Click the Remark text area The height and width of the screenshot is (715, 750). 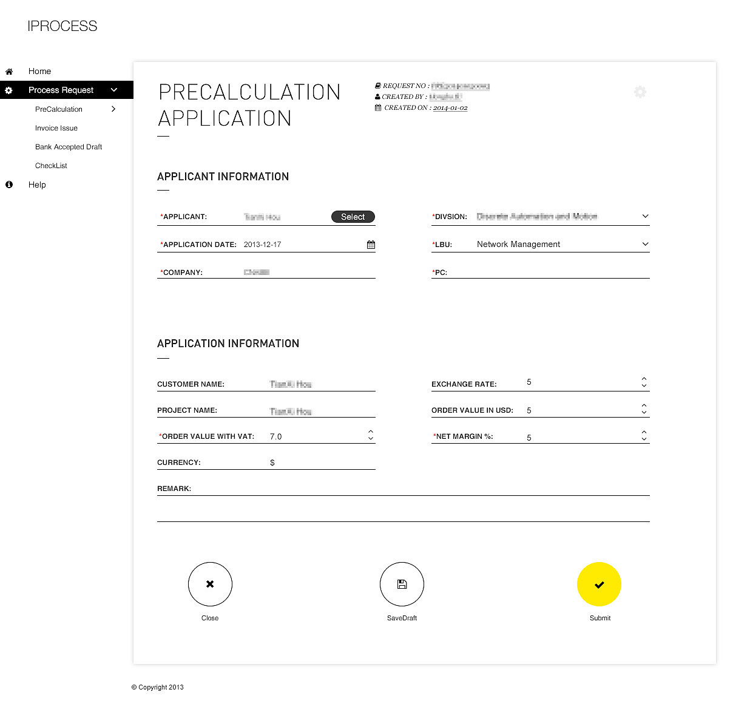pyautogui.click(x=404, y=502)
